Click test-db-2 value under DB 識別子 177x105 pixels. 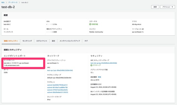tap(7, 24)
